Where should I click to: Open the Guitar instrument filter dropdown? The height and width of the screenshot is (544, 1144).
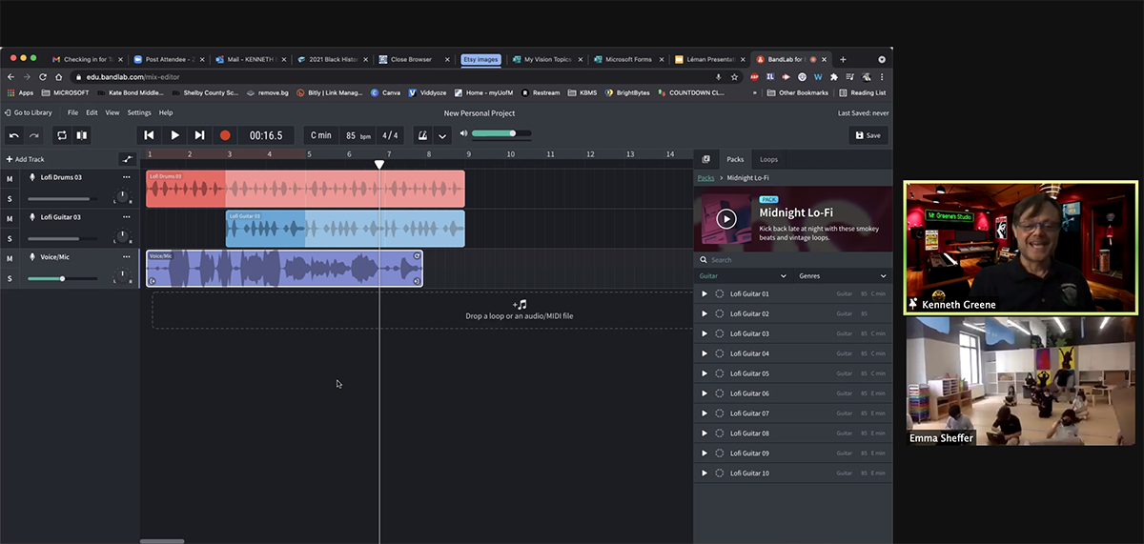click(x=743, y=275)
